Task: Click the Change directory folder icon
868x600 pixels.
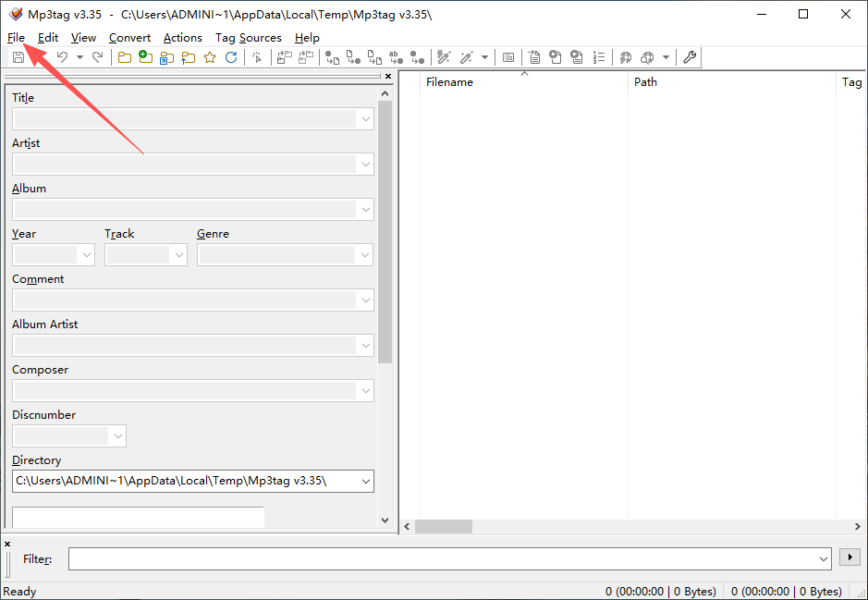Action: click(125, 57)
